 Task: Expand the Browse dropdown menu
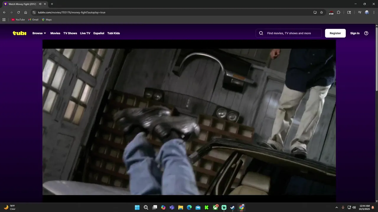pos(39,33)
